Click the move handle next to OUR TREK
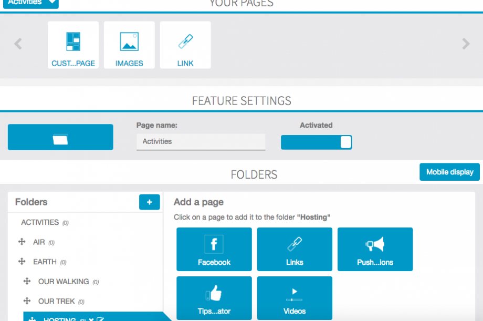Viewport: 483px width, 321px height. click(27, 301)
